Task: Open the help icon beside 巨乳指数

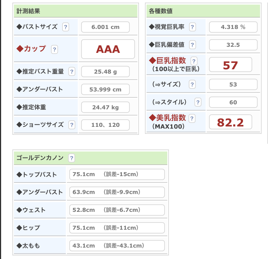Action: click(x=194, y=61)
